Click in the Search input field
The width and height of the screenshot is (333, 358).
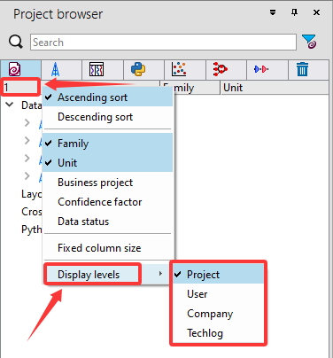click(163, 43)
